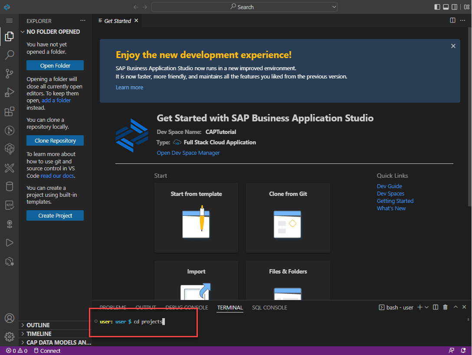The width and height of the screenshot is (472, 355).
Task: Open the Import card
Action: pos(196,280)
